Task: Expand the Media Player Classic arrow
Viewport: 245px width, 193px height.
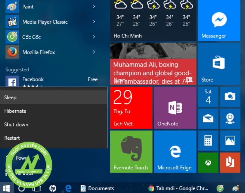Action: [x=94, y=22]
